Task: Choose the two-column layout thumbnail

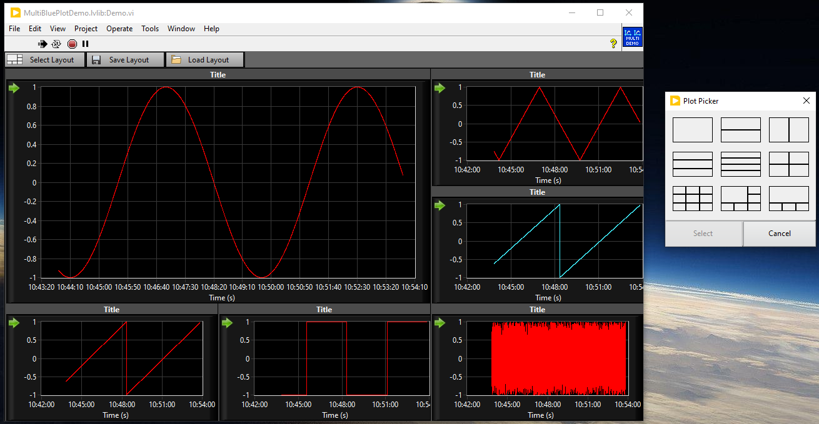Action: click(x=789, y=129)
